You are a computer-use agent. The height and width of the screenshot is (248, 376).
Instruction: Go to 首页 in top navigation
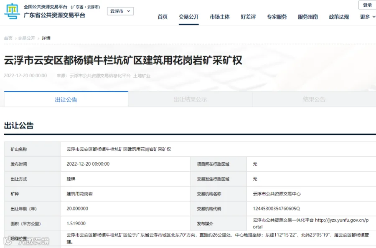(163, 17)
